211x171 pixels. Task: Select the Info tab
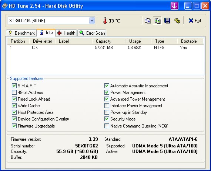(x=46, y=32)
